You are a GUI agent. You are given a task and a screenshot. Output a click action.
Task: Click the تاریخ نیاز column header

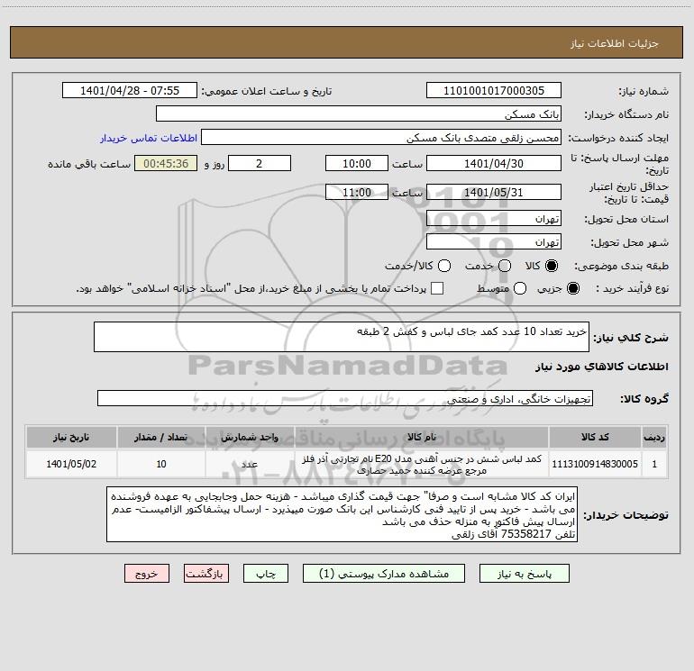point(71,437)
